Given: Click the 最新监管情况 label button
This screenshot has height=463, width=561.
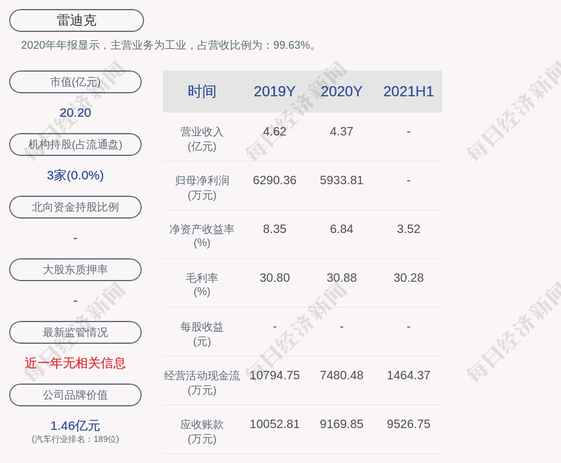Looking at the screenshot, I should click(75, 332).
